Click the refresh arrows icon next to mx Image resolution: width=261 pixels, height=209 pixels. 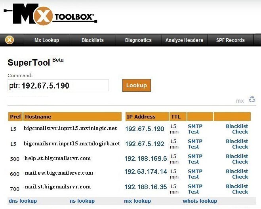tap(252, 100)
